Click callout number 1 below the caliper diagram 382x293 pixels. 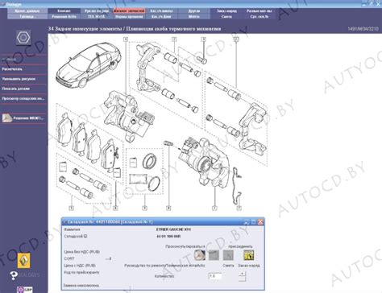coord(214,208)
